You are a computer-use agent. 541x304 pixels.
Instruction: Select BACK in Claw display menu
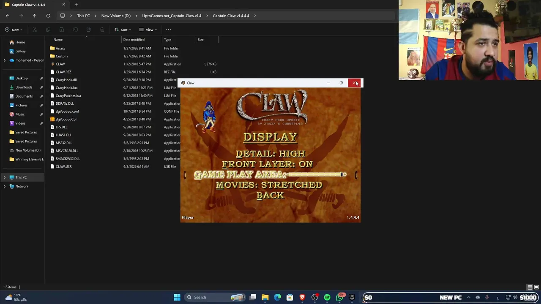coord(270,195)
